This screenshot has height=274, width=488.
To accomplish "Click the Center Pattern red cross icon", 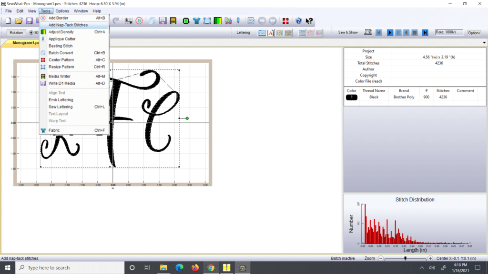I will click(285, 21).
